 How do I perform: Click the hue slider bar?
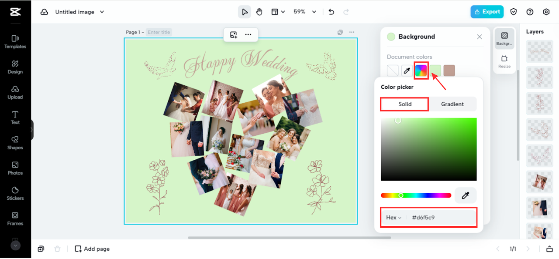416,195
